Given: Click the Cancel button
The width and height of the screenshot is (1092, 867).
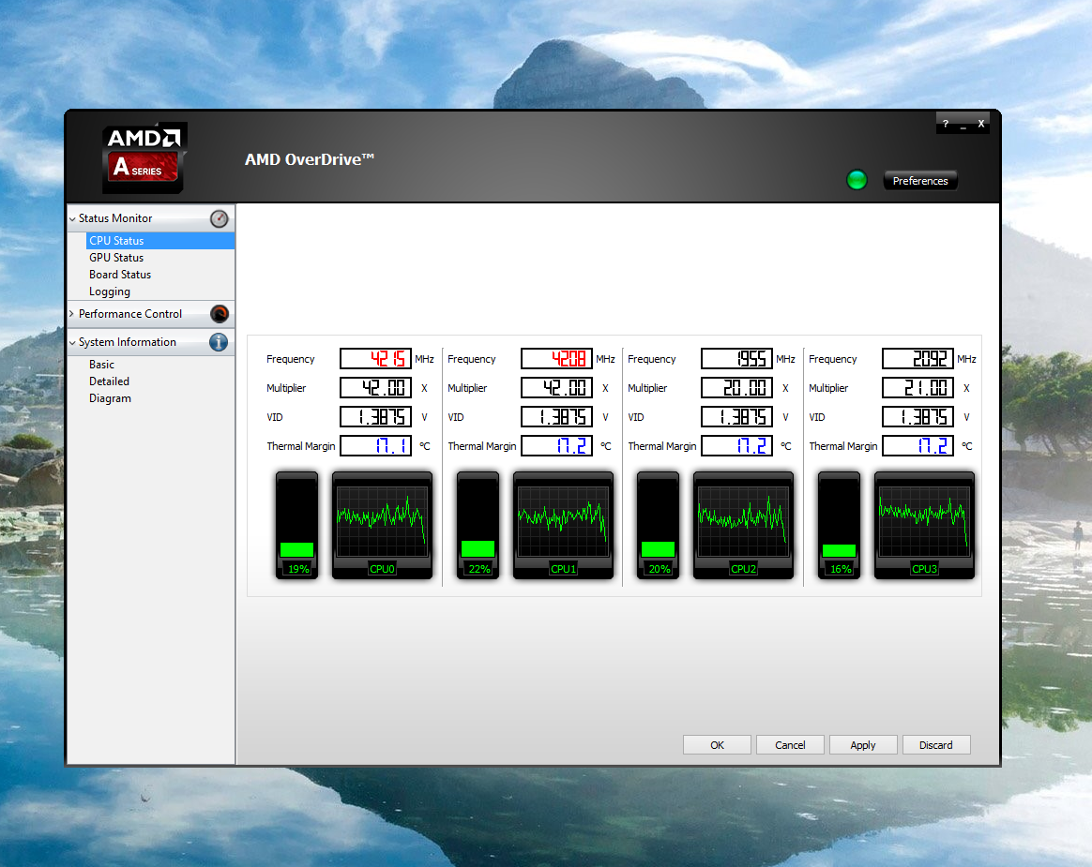Looking at the screenshot, I should coord(791,745).
